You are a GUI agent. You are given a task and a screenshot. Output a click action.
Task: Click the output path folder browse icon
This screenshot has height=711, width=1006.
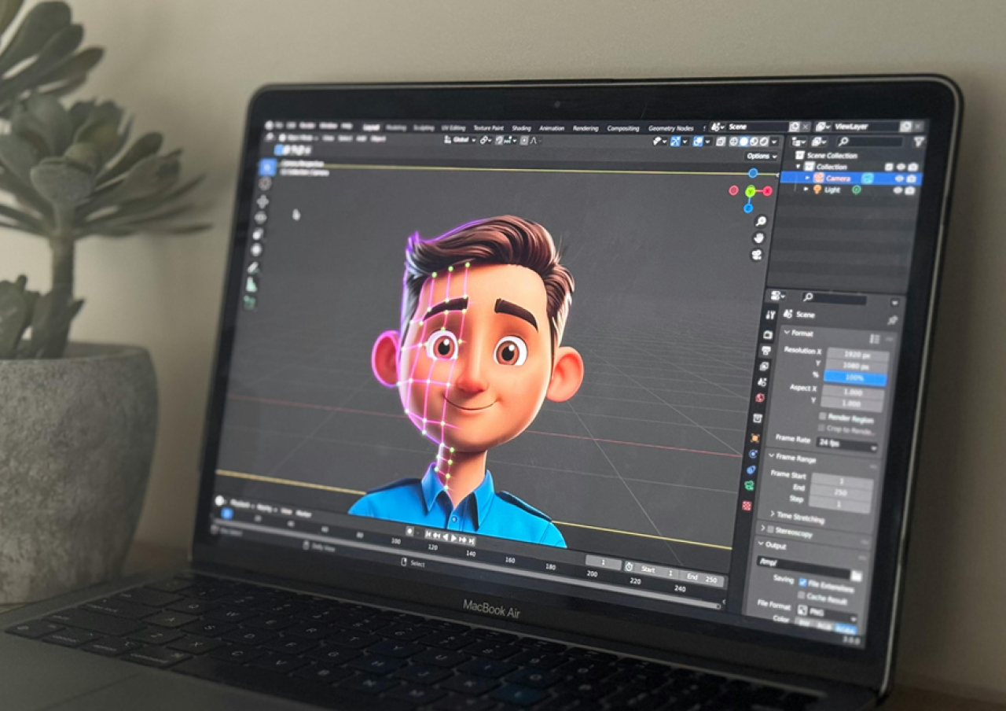(856, 576)
